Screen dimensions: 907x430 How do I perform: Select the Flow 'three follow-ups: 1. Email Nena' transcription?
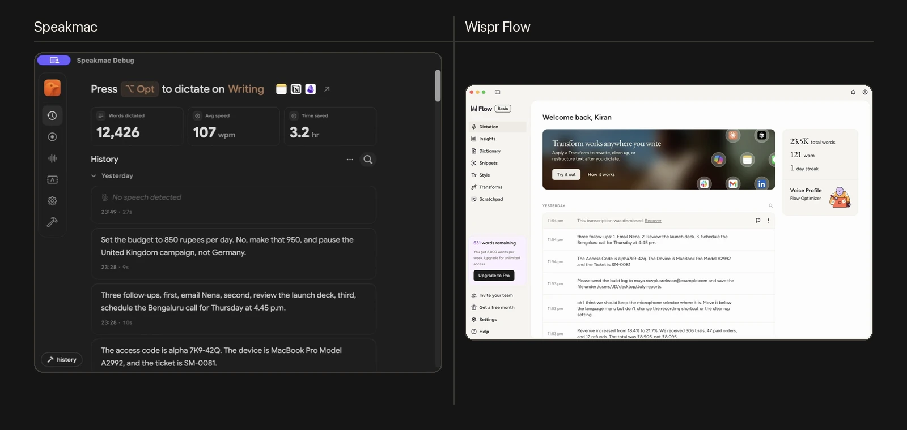click(659, 240)
